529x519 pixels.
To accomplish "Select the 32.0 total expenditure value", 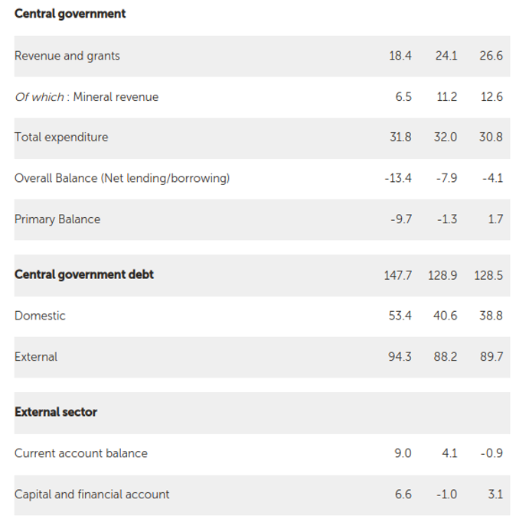I will (445, 138).
